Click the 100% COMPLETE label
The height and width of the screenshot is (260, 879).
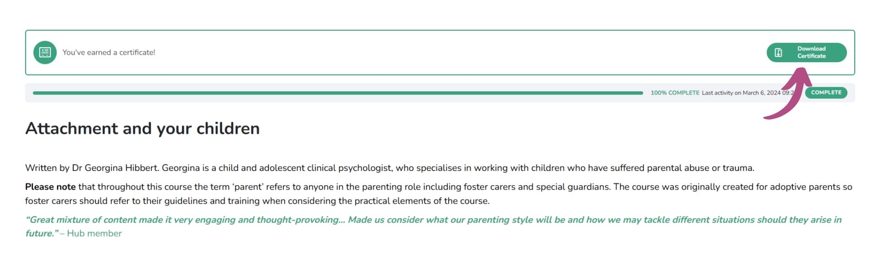(x=675, y=93)
